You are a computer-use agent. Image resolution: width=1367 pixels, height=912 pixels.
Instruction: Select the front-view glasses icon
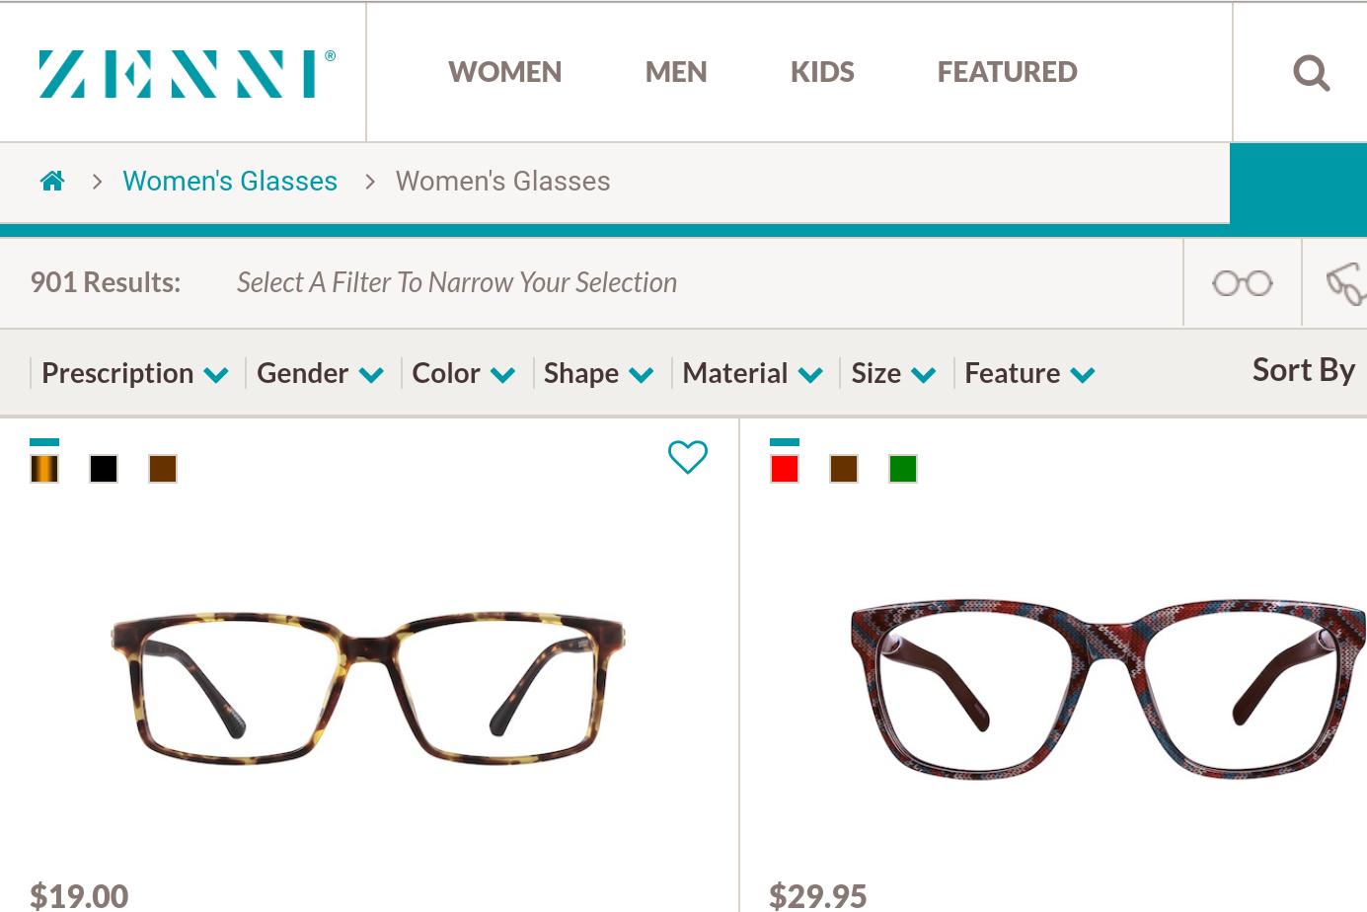1242,283
